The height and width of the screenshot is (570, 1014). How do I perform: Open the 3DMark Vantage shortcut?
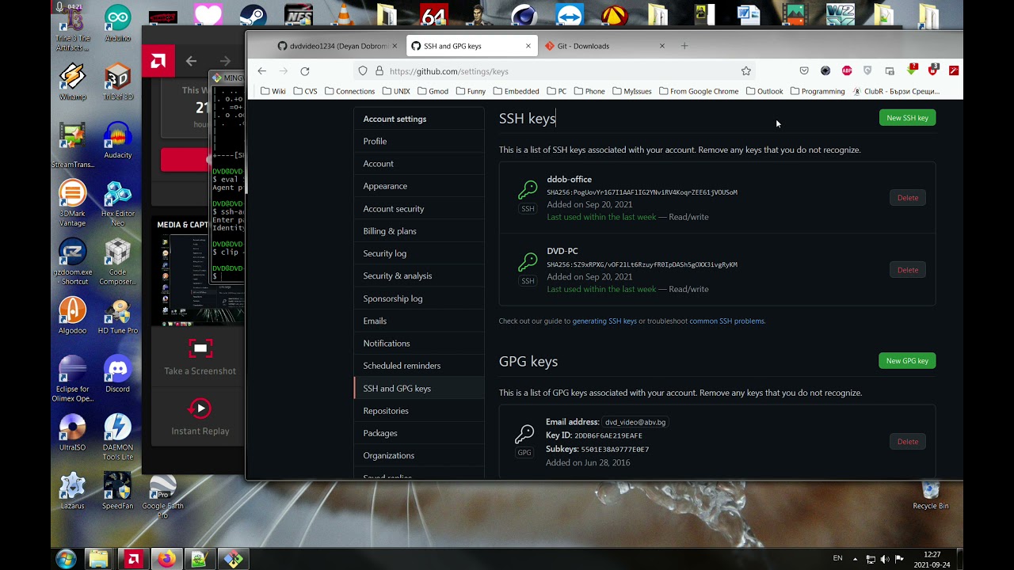click(x=72, y=203)
